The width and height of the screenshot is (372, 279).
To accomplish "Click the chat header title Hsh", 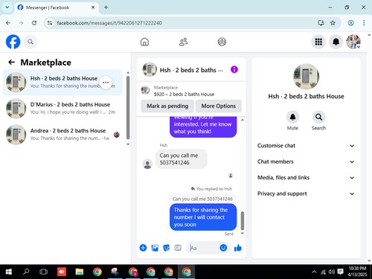I will [191, 70].
